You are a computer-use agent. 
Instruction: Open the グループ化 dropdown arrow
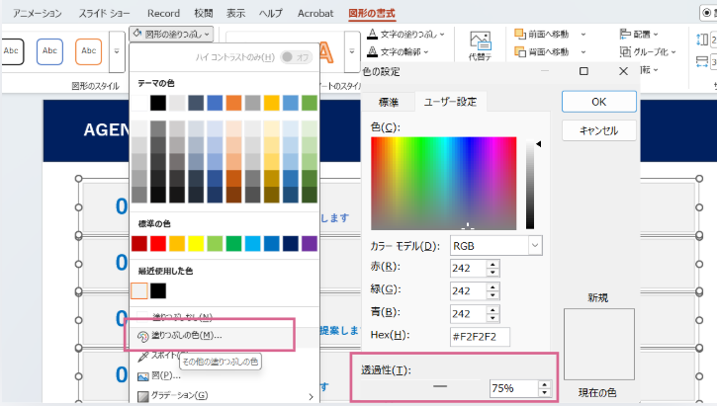pyautogui.click(x=673, y=52)
